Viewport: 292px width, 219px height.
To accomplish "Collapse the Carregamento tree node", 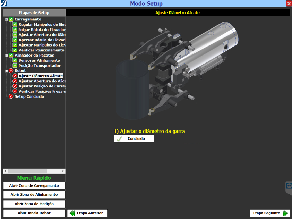I will coord(7,19).
